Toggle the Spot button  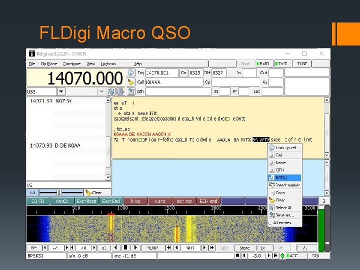[x=245, y=63]
